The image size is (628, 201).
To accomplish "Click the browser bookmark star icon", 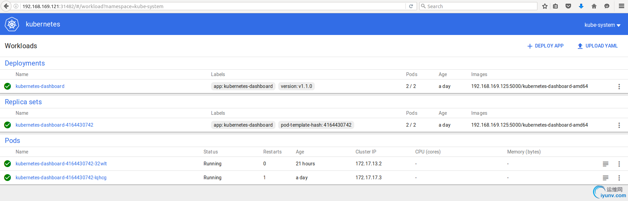I will click(545, 6).
